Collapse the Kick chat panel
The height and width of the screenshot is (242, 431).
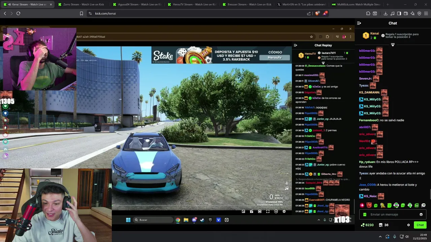pos(359,23)
